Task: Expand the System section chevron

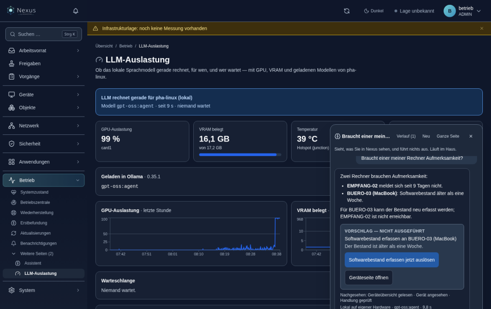Action: pos(78,290)
